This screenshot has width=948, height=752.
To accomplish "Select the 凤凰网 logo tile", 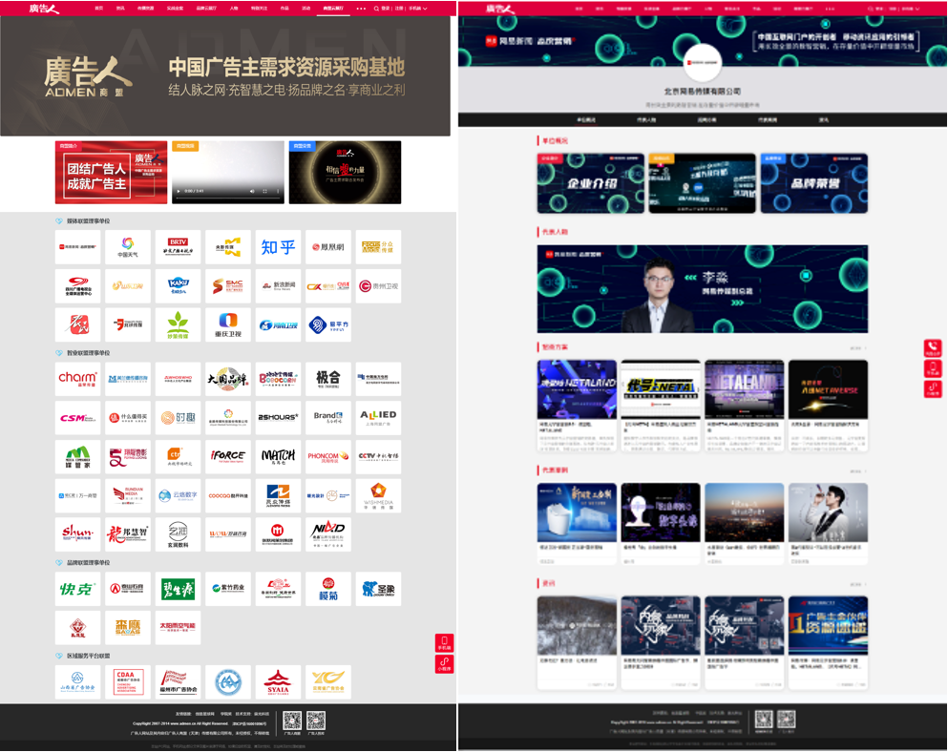I will [328, 247].
